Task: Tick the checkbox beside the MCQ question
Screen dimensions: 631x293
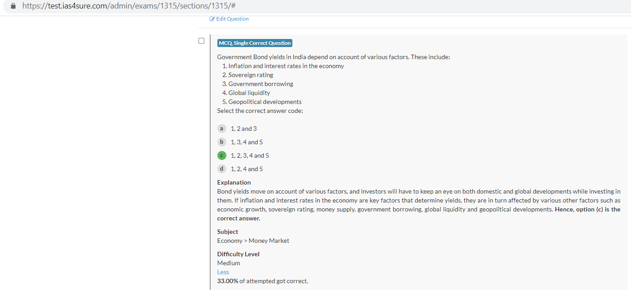Action: (x=202, y=41)
